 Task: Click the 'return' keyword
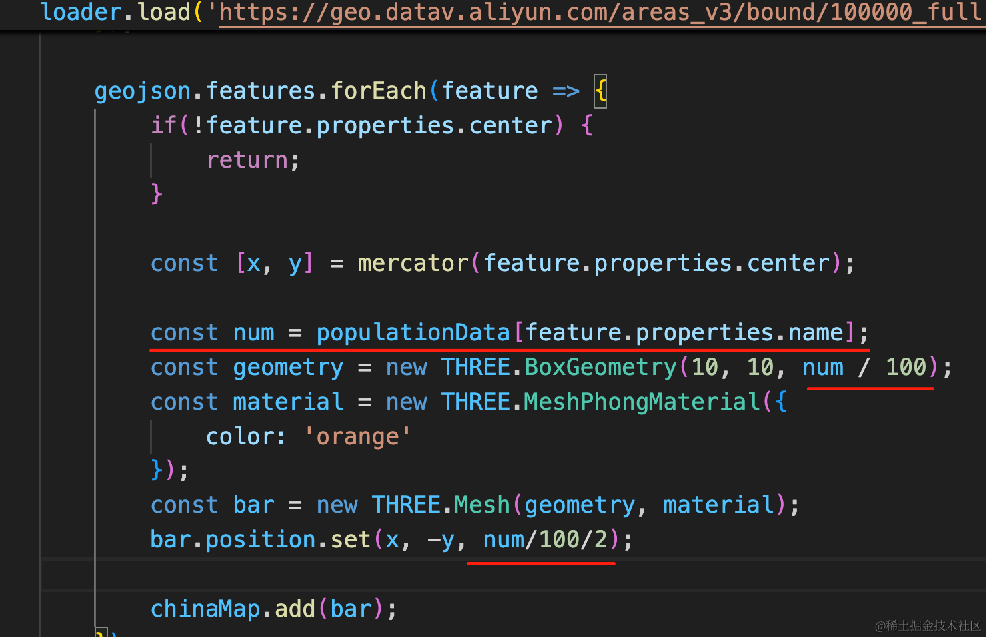[x=247, y=160]
